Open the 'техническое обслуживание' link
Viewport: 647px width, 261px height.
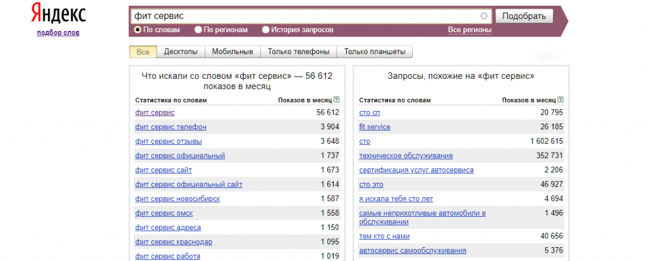[x=406, y=156]
